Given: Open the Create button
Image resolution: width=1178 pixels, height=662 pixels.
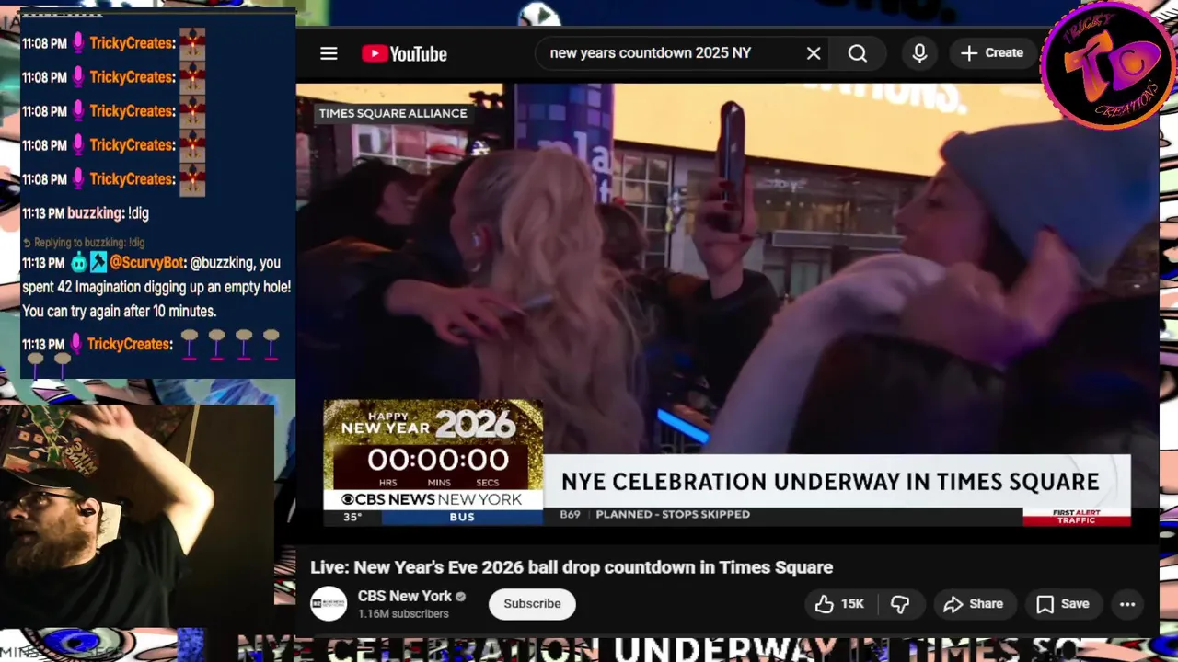Looking at the screenshot, I should pos(992,53).
